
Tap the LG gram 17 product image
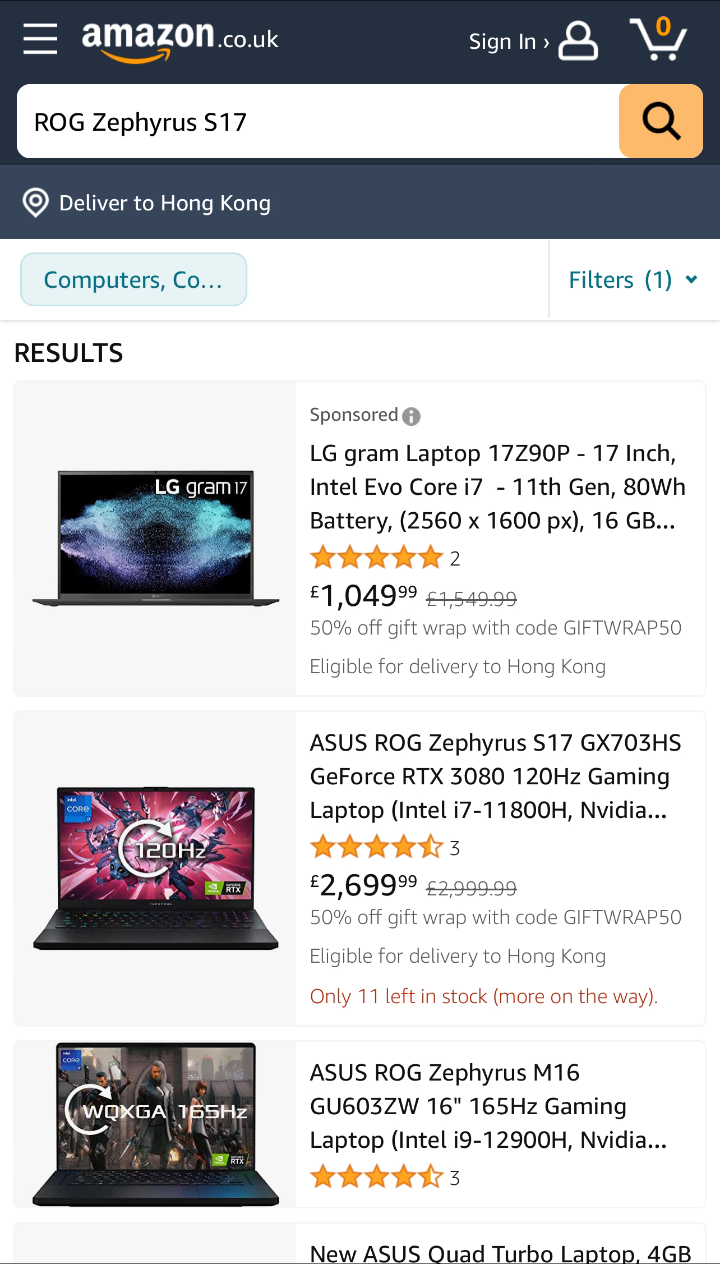(155, 538)
